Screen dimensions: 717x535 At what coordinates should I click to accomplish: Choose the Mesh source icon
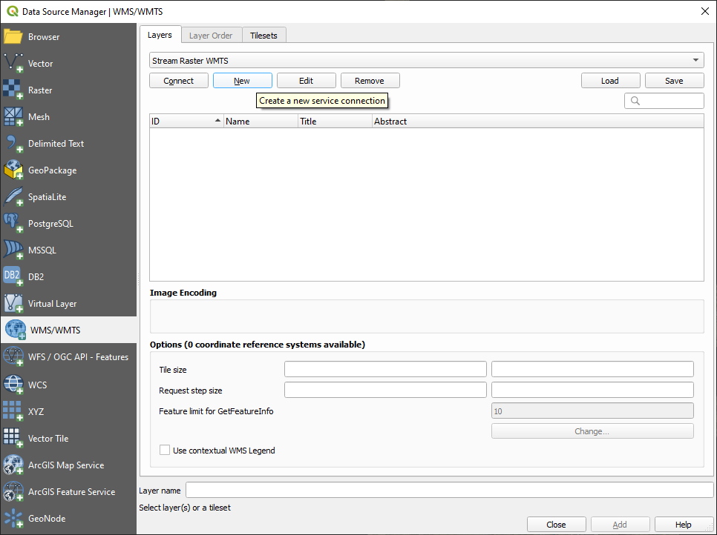pos(13,117)
